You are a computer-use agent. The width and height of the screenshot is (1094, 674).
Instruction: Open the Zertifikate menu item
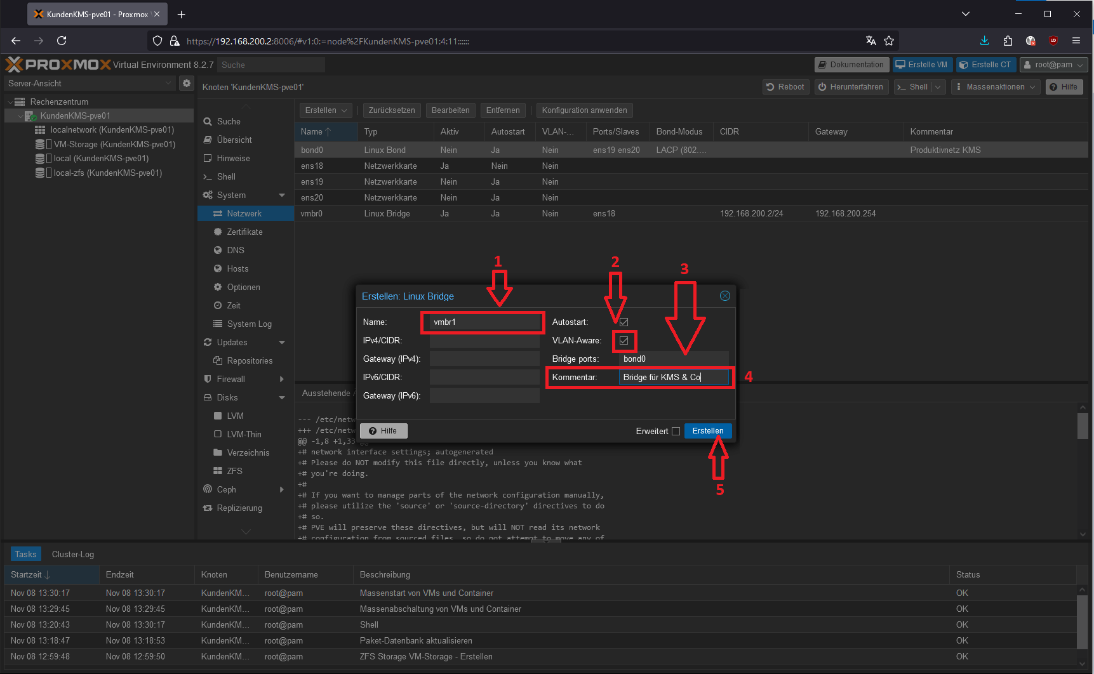pyautogui.click(x=244, y=232)
